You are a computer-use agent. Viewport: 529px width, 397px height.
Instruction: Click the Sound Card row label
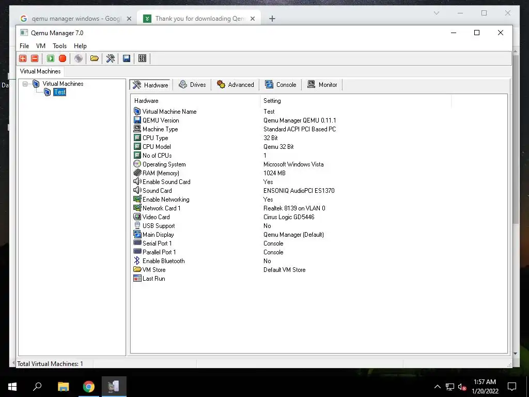(x=157, y=190)
